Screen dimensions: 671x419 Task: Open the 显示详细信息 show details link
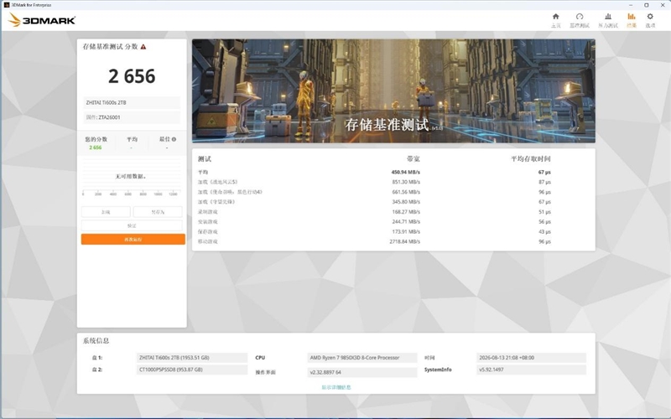(336, 387)
